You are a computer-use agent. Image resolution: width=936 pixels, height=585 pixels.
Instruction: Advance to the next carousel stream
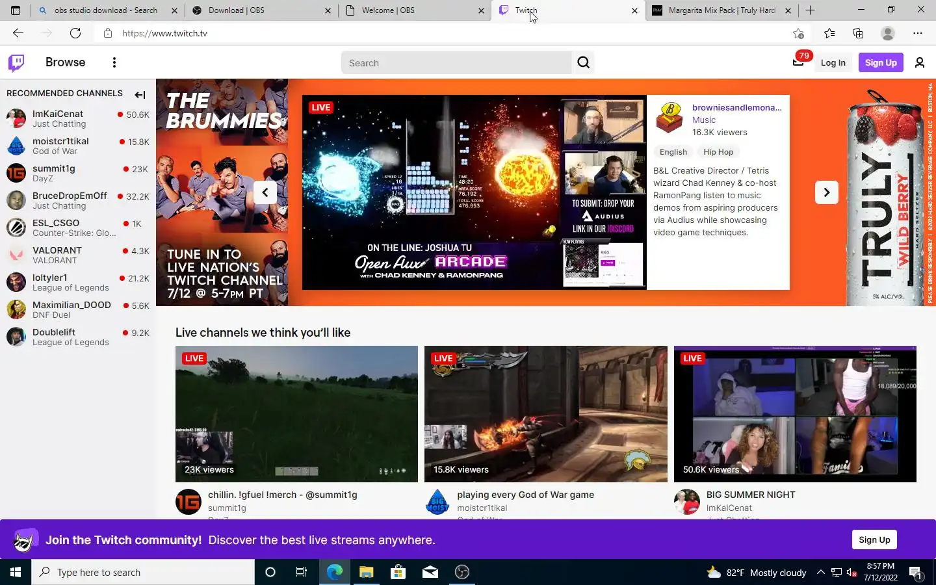pyautogui.click(x=827, y=192)
